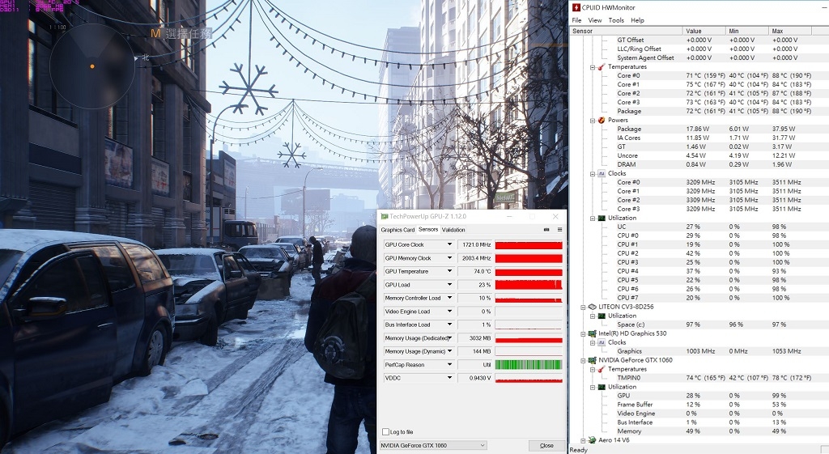Click the GPU Core Clock red graph
Viewport: 829px width, 454px height.
click(x=528, y=244)
